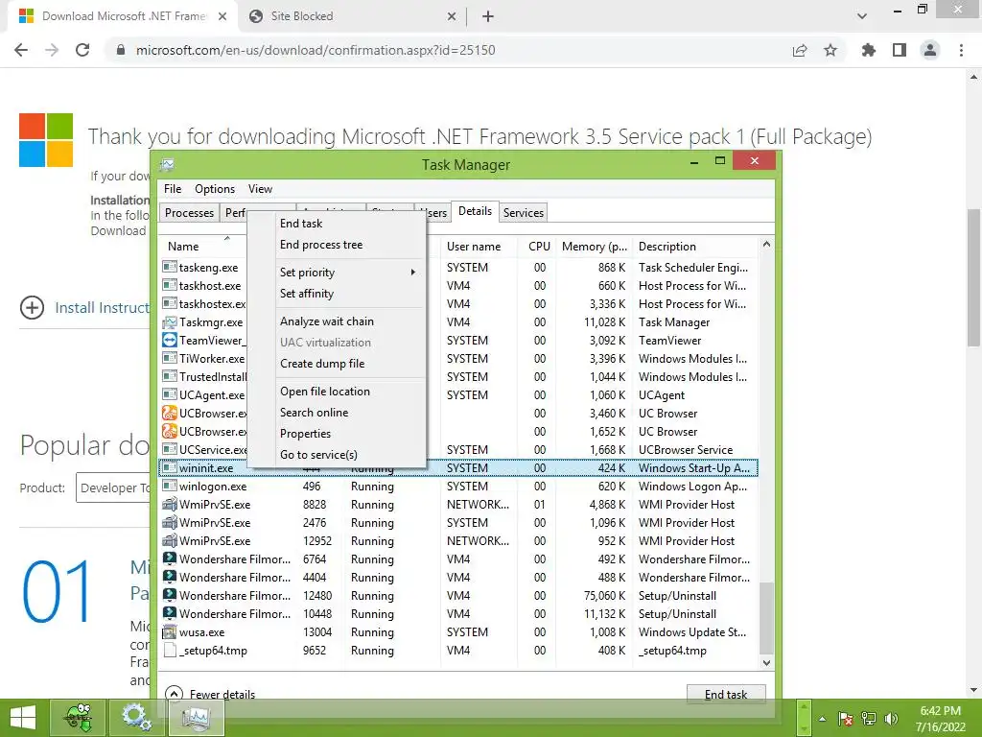Click the Taskmgr.exe process icon
Image resolution: width=982 pixels, height=737 pixels.
coord(169,322)
